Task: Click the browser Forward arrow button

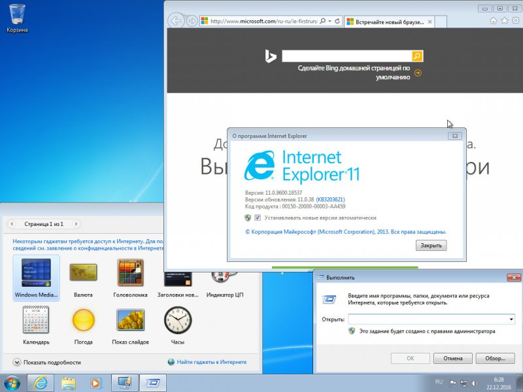Action: click(192, 21)
